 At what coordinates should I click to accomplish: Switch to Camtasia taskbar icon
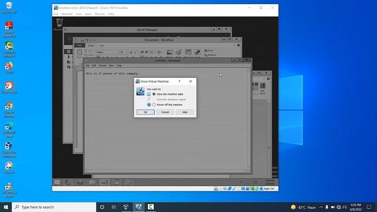(151, 207)
